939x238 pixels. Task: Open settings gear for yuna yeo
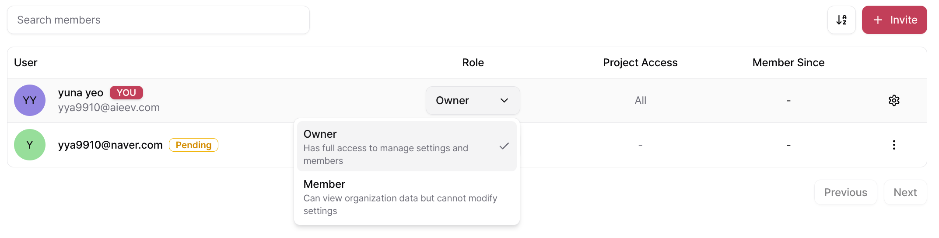[893, 101]
